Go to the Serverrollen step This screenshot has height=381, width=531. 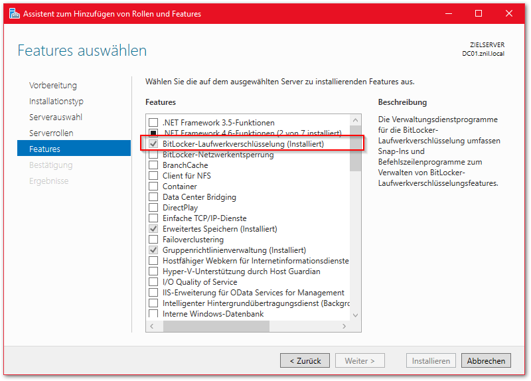point(51,133)
